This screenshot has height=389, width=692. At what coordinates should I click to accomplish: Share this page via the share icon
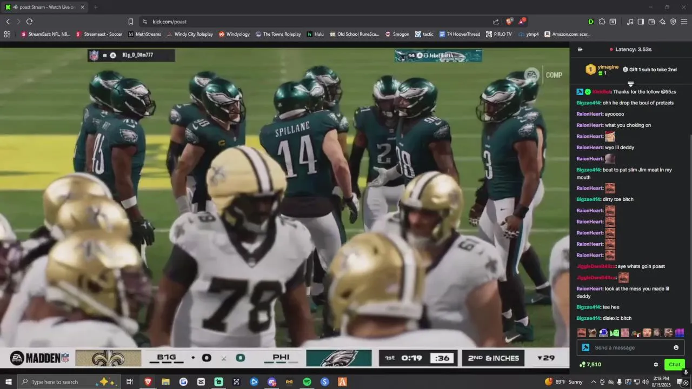(x=496, y=22)
